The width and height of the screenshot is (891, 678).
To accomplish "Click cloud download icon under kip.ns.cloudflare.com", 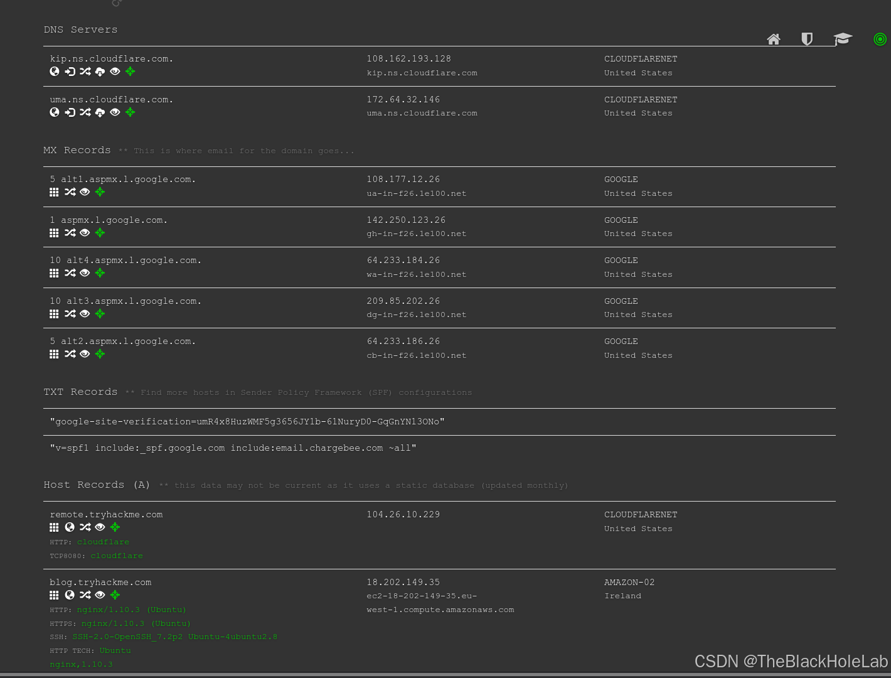I will [x=100, y=72].
